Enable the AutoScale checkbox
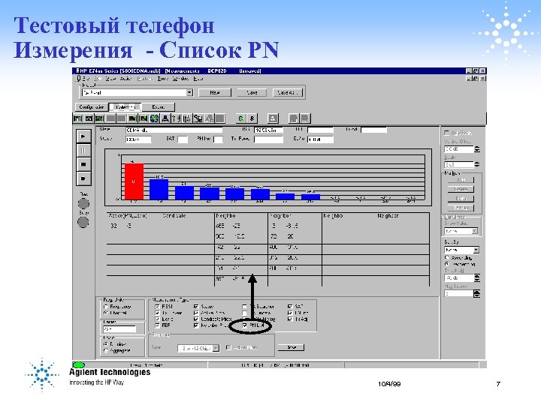This screenshot has width=541, height=405. 446,133
